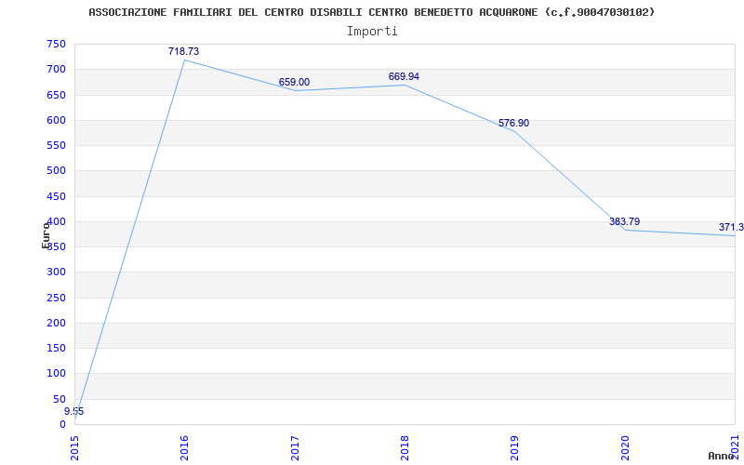Select the 576.90 data point label
This screenshot has height=465, width=744.
click(514, 123)
